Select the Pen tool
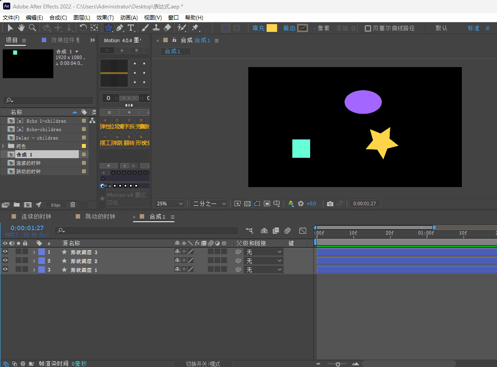 (x=120, y=28)
